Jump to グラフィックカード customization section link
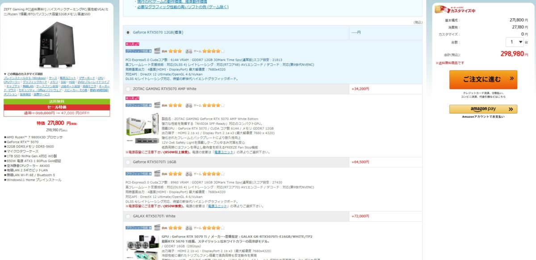Screen dimensions: 536x260 [35, 82]
